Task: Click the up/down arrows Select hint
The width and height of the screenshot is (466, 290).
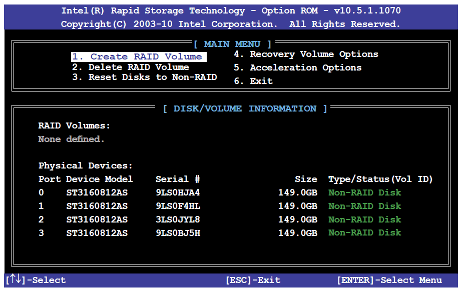Action: (36, 280)
